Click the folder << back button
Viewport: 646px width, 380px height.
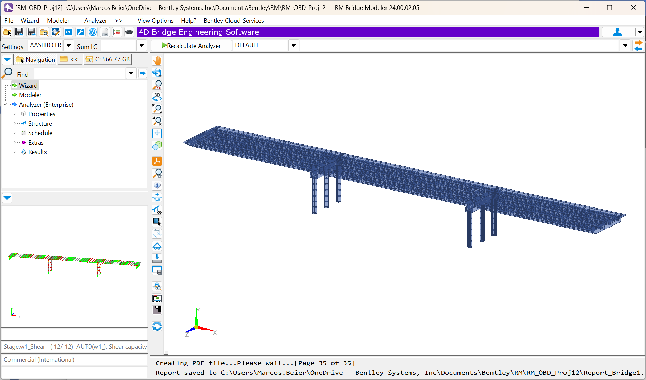69,59
